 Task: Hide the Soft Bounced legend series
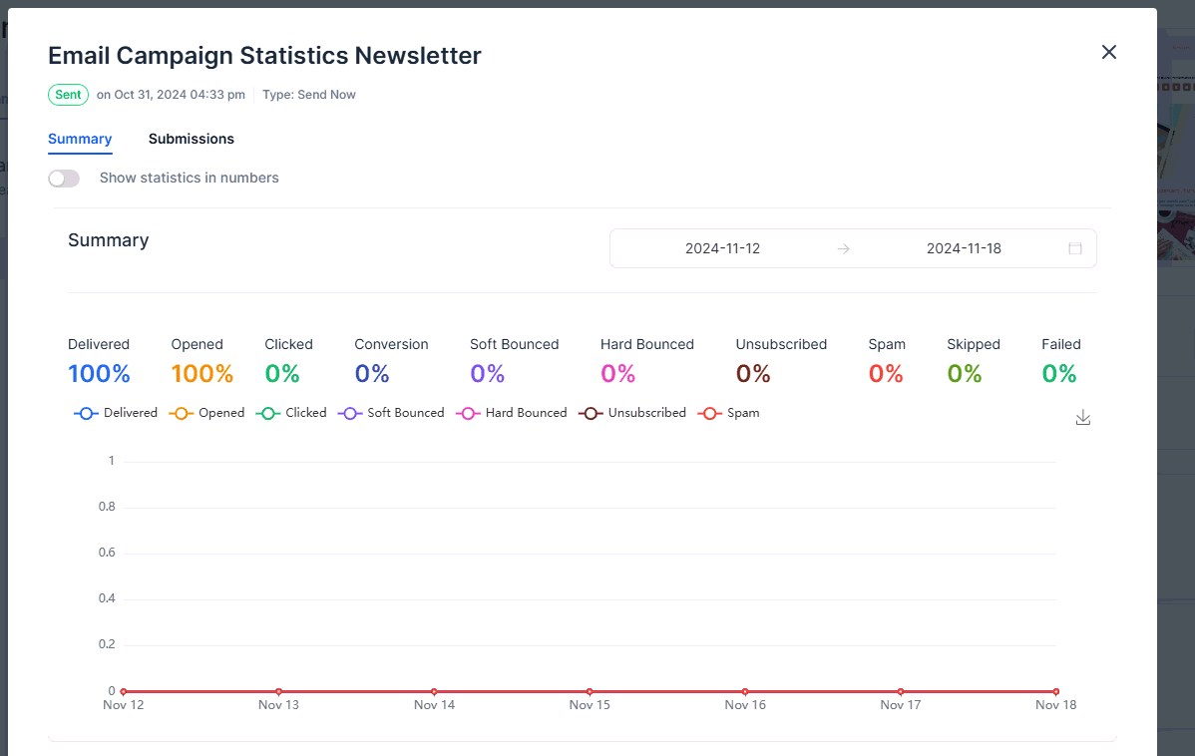pyautogui.click(x=391, y=413)
